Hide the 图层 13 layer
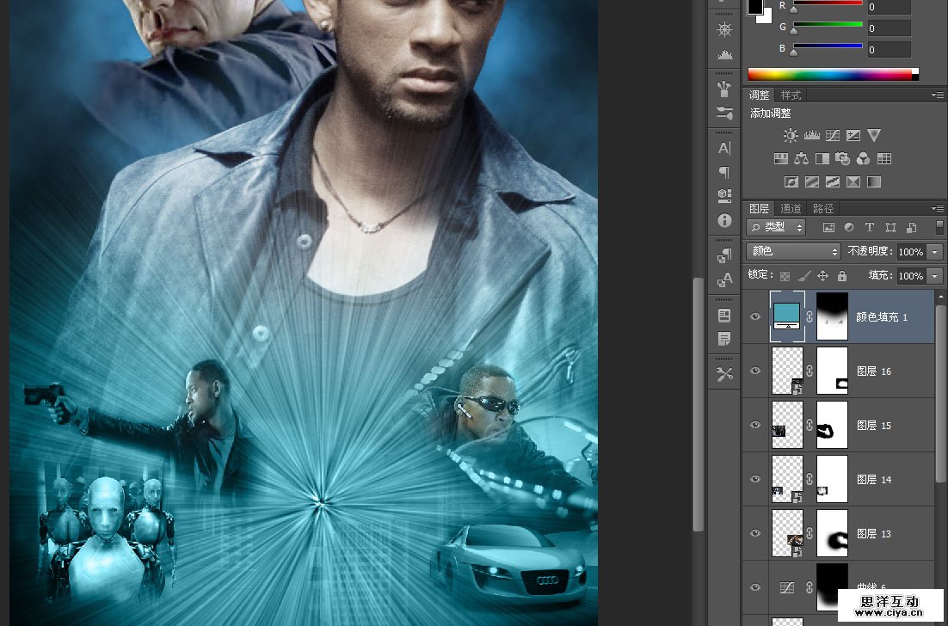Viewport: 948px width, 626px height. [x=755, y=533]
